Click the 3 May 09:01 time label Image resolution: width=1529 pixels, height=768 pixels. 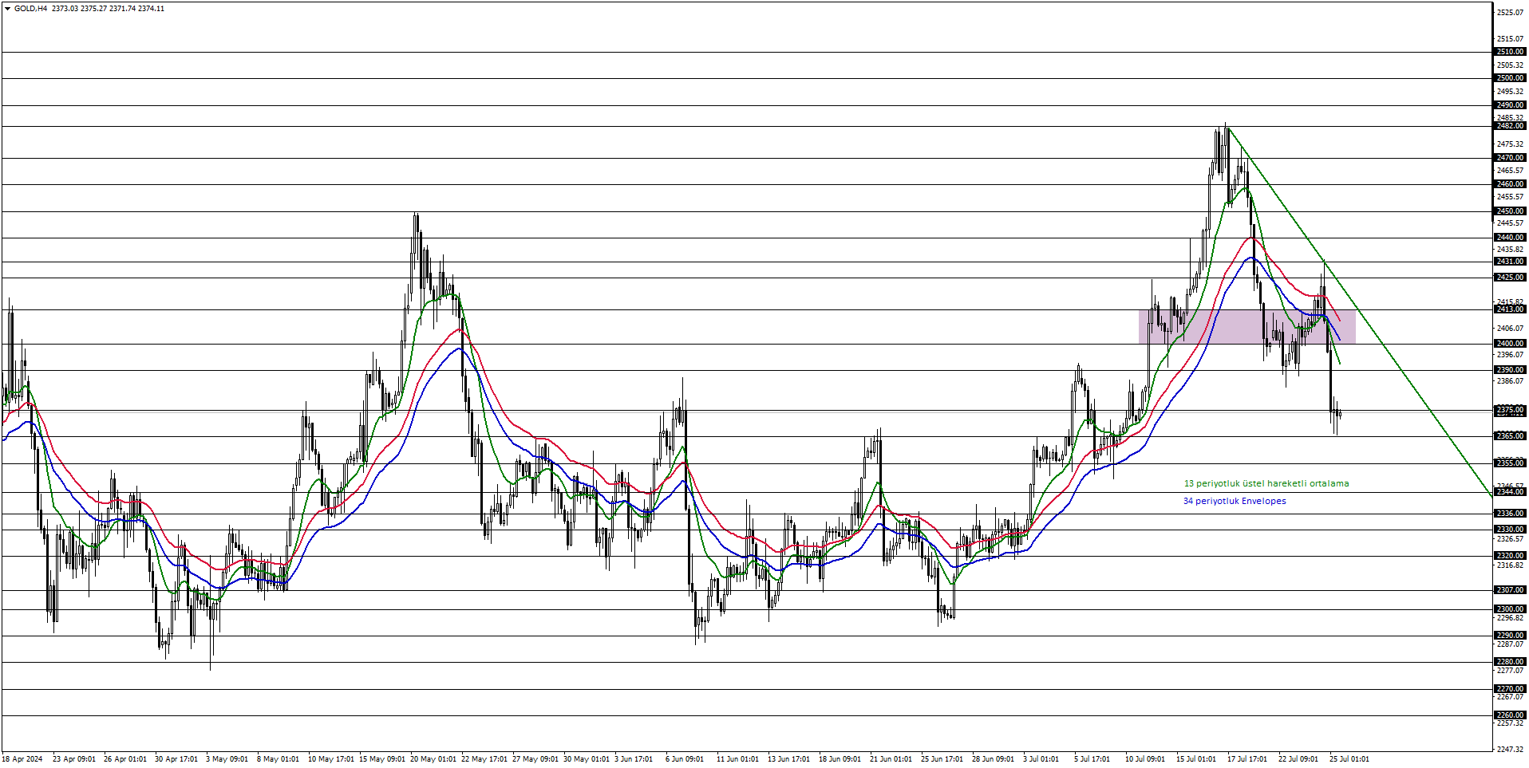click(x=227, y=759)
